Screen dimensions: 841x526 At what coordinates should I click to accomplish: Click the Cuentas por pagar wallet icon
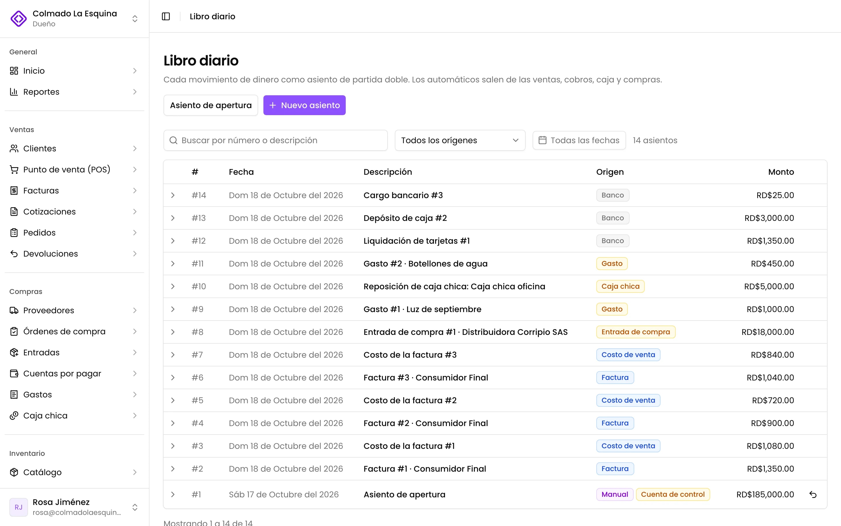[x=14, y=374]
